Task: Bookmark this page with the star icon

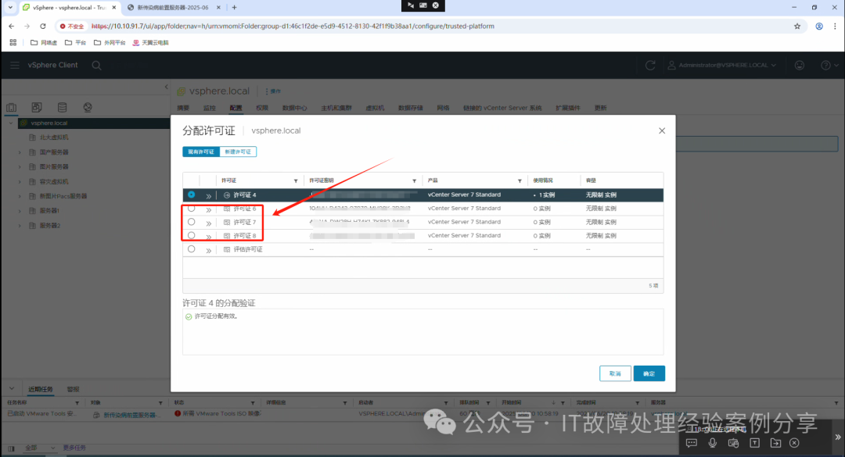Action: (x=797, y=26)
